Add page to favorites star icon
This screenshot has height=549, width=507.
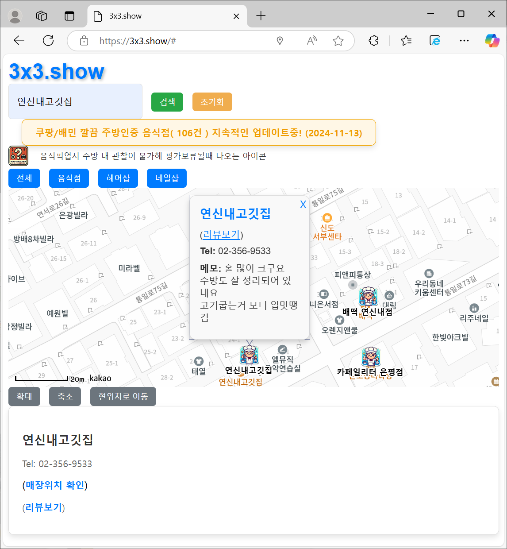coord(338,41)
